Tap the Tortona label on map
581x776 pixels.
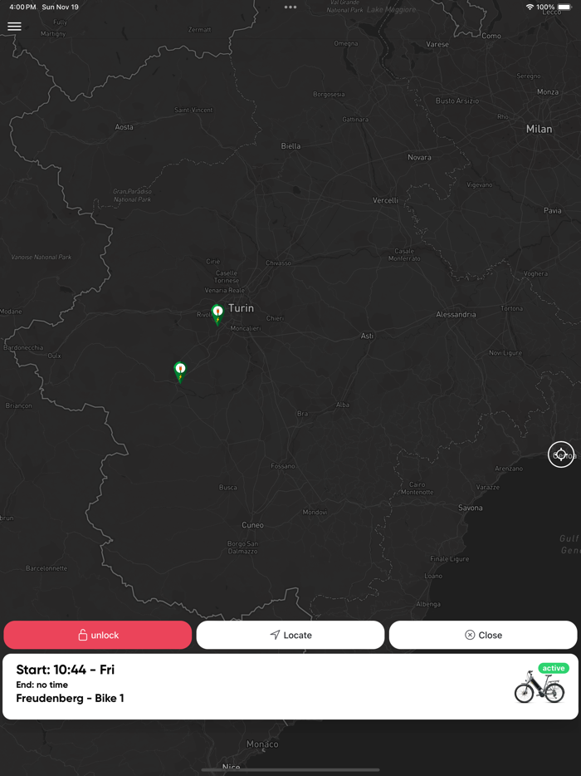point(511,308)
